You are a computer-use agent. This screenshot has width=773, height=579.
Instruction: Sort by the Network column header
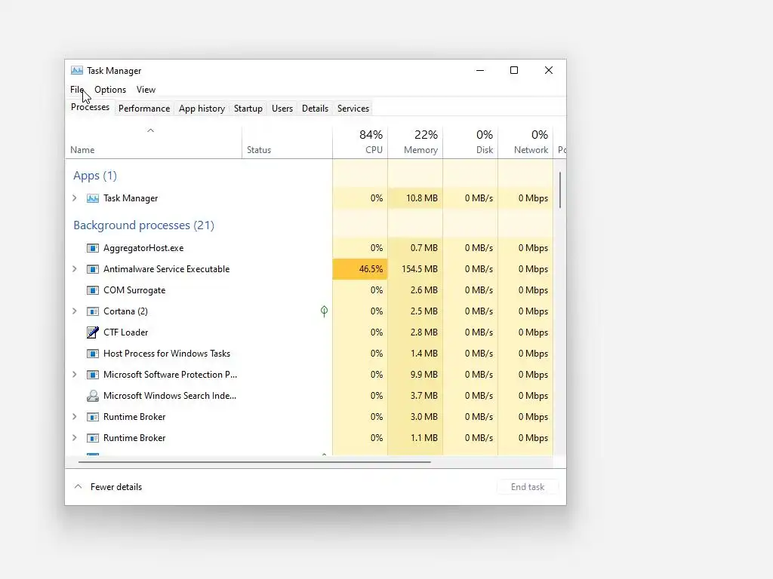(525, 142)
